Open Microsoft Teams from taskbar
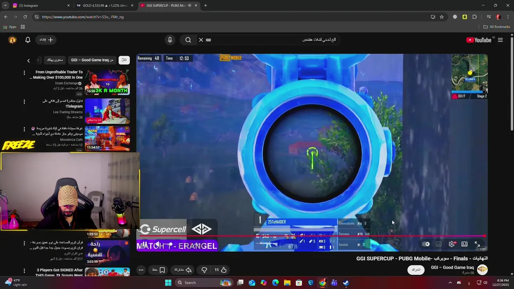Image resolution: width=514 pixels, height=289 pixels. tap(334, 283)
